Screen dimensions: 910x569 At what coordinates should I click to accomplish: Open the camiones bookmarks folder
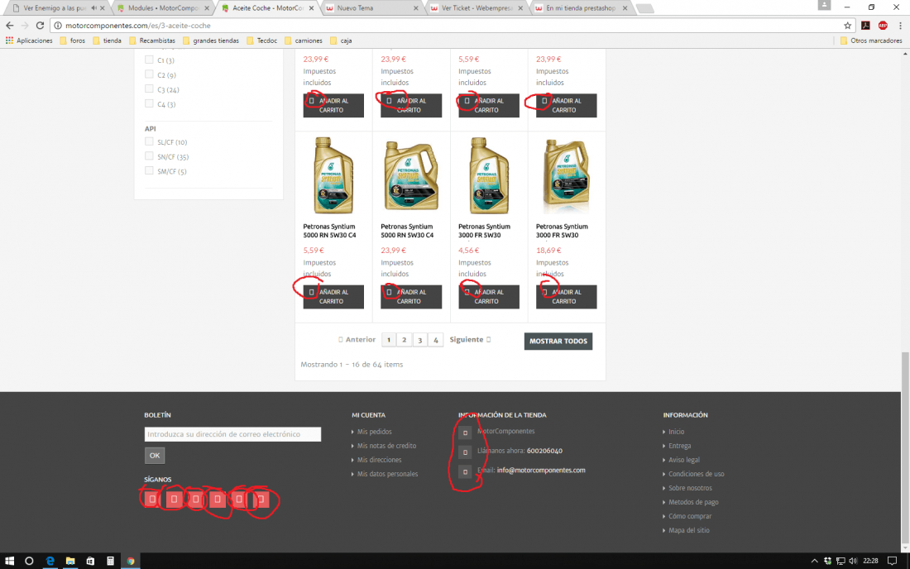304,41
